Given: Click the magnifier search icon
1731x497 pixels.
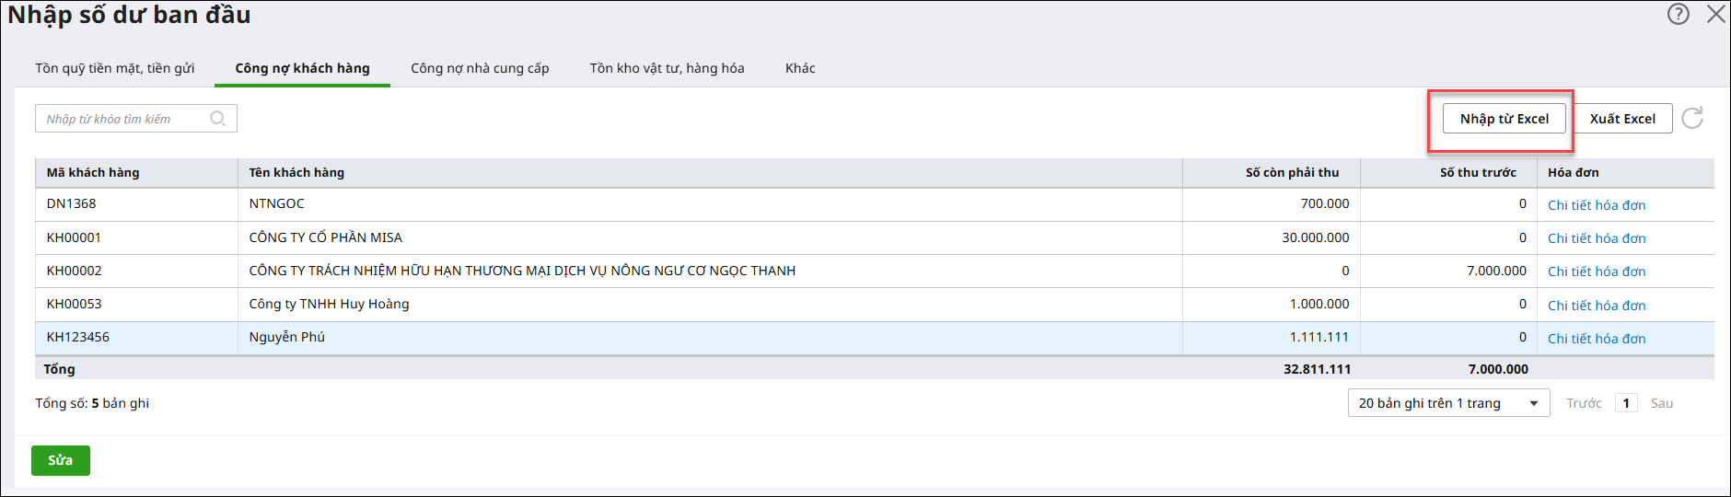Looking at the screenshot, I should click(x=218, y=118).
